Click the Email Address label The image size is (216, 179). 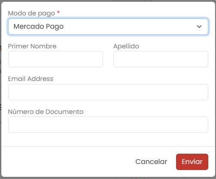tap(30, 79)
